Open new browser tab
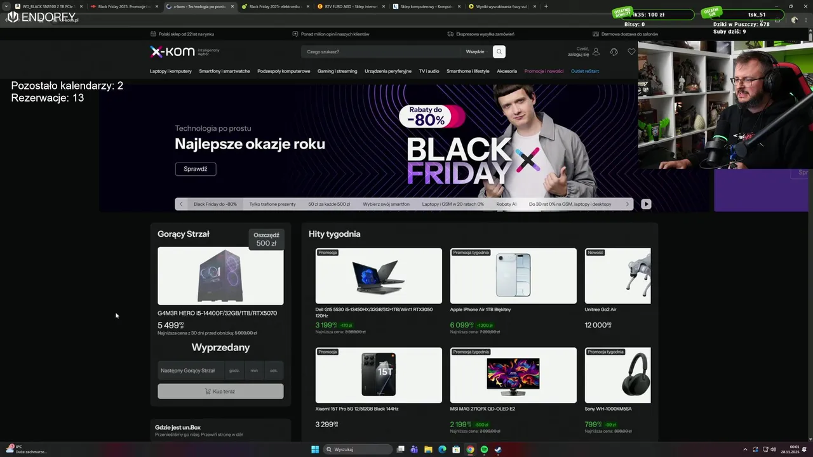The image size is (813, 457). pyautogui.click(x=546, y=6)
